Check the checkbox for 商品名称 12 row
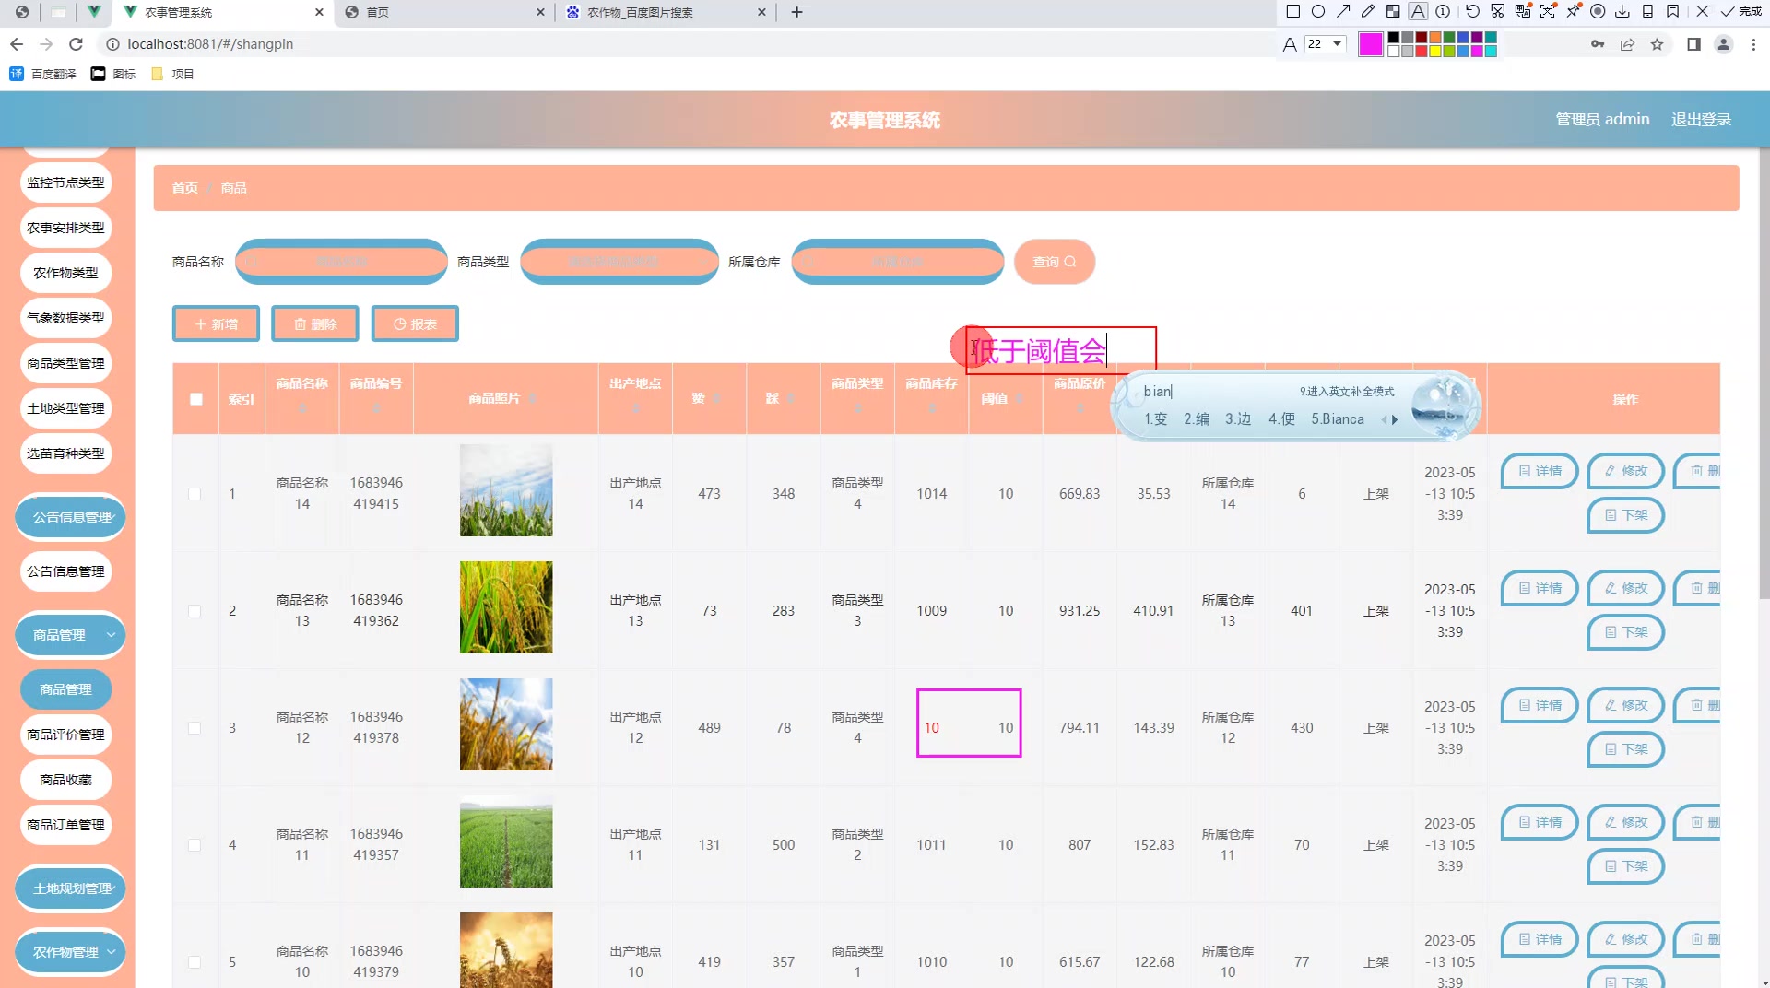The image size is (1770, 988). click(195, 727)
